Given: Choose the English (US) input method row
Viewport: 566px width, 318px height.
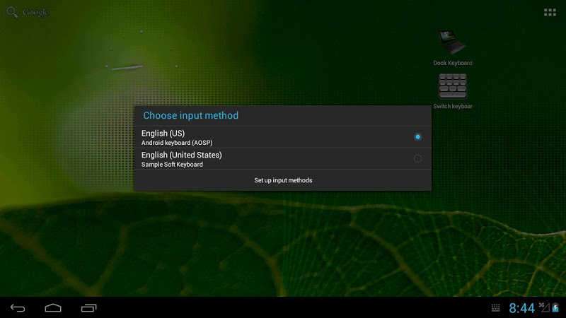Looking at the screenshot, I should coord(282,137).
